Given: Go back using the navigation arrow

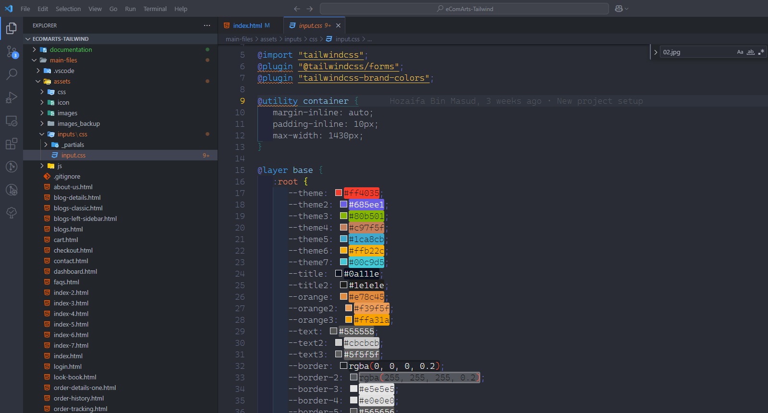Looking at the screenshot, I should pos(297,9).
